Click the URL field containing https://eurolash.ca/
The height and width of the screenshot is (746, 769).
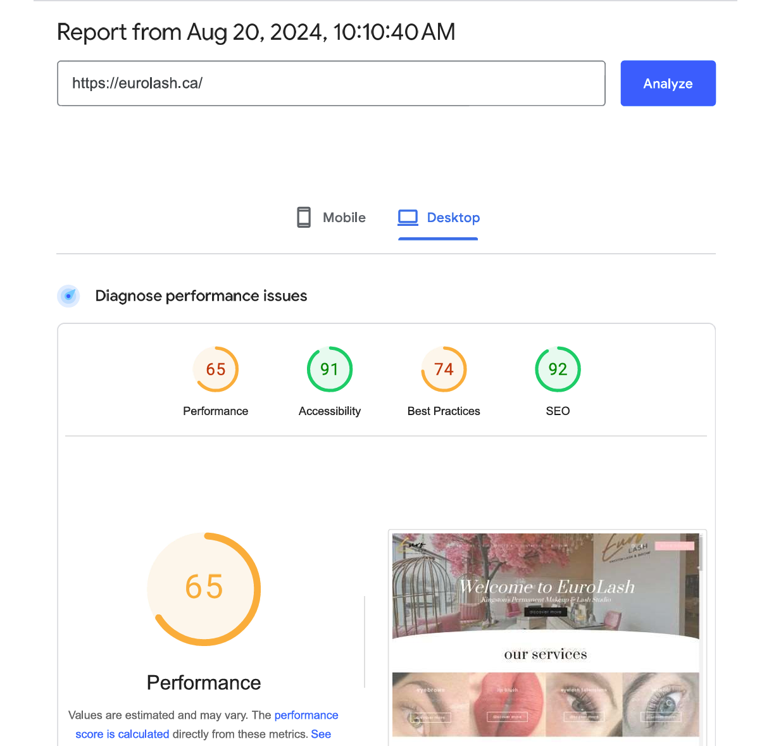[331, 84]
